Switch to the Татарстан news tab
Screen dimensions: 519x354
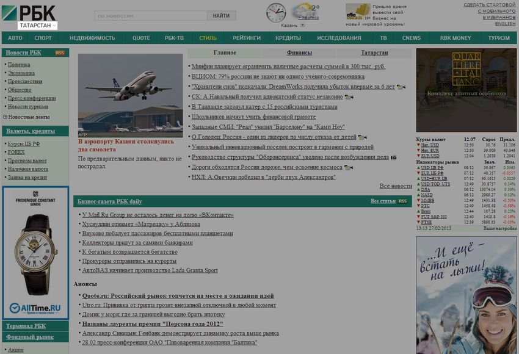374,53
